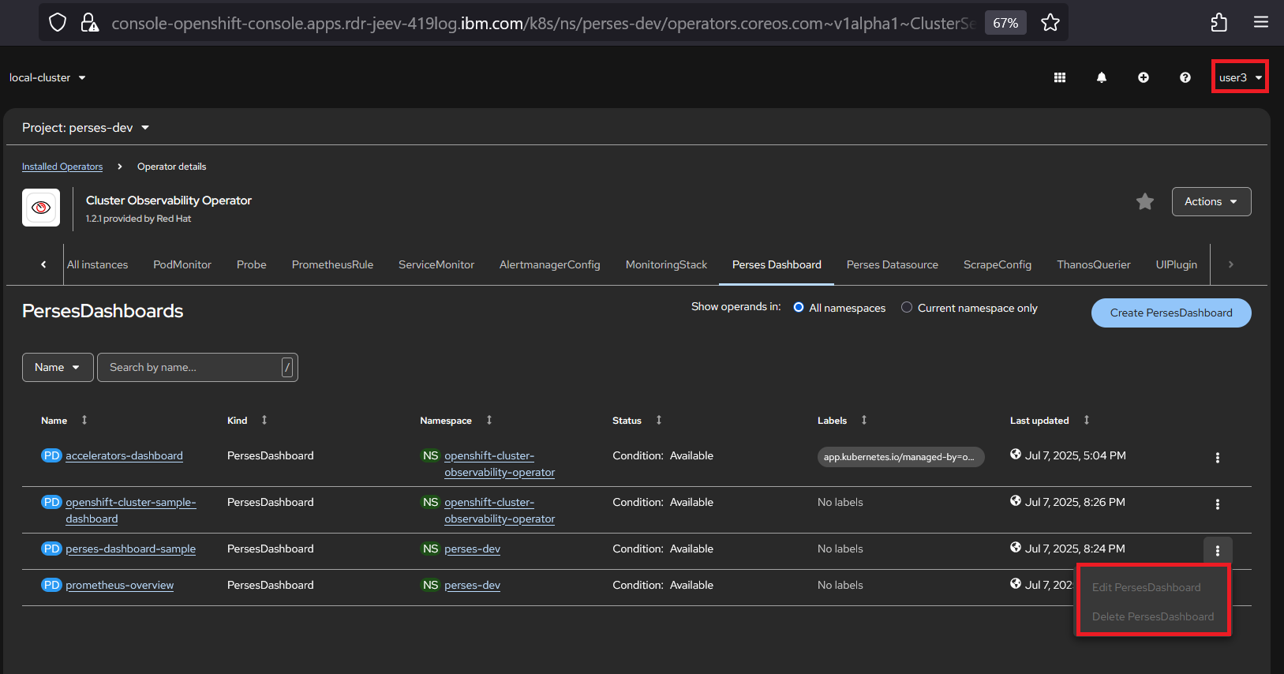Open kebab menu for accelerators-dashboard row

coord(1217,458)
